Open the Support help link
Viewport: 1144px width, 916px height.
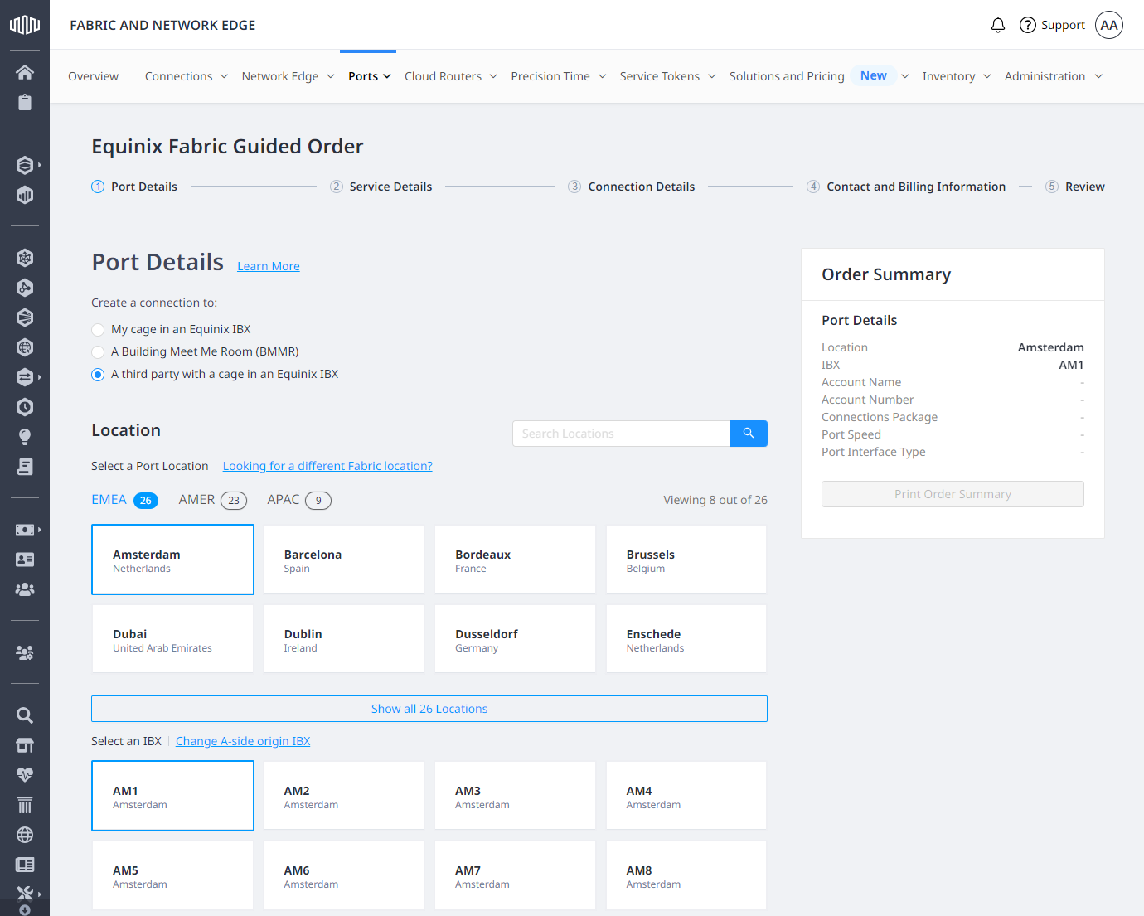1052,25
